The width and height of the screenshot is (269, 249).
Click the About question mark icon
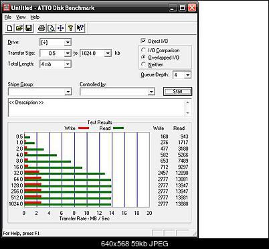tap(70, 28)
